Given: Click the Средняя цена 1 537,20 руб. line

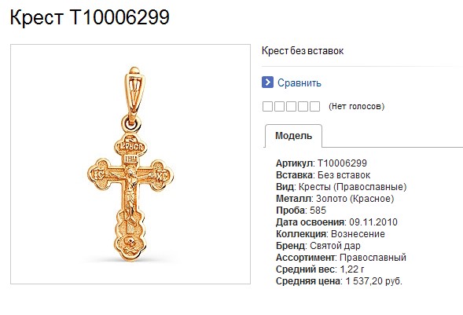Looking at the screenshot, I should coord(339,281).
